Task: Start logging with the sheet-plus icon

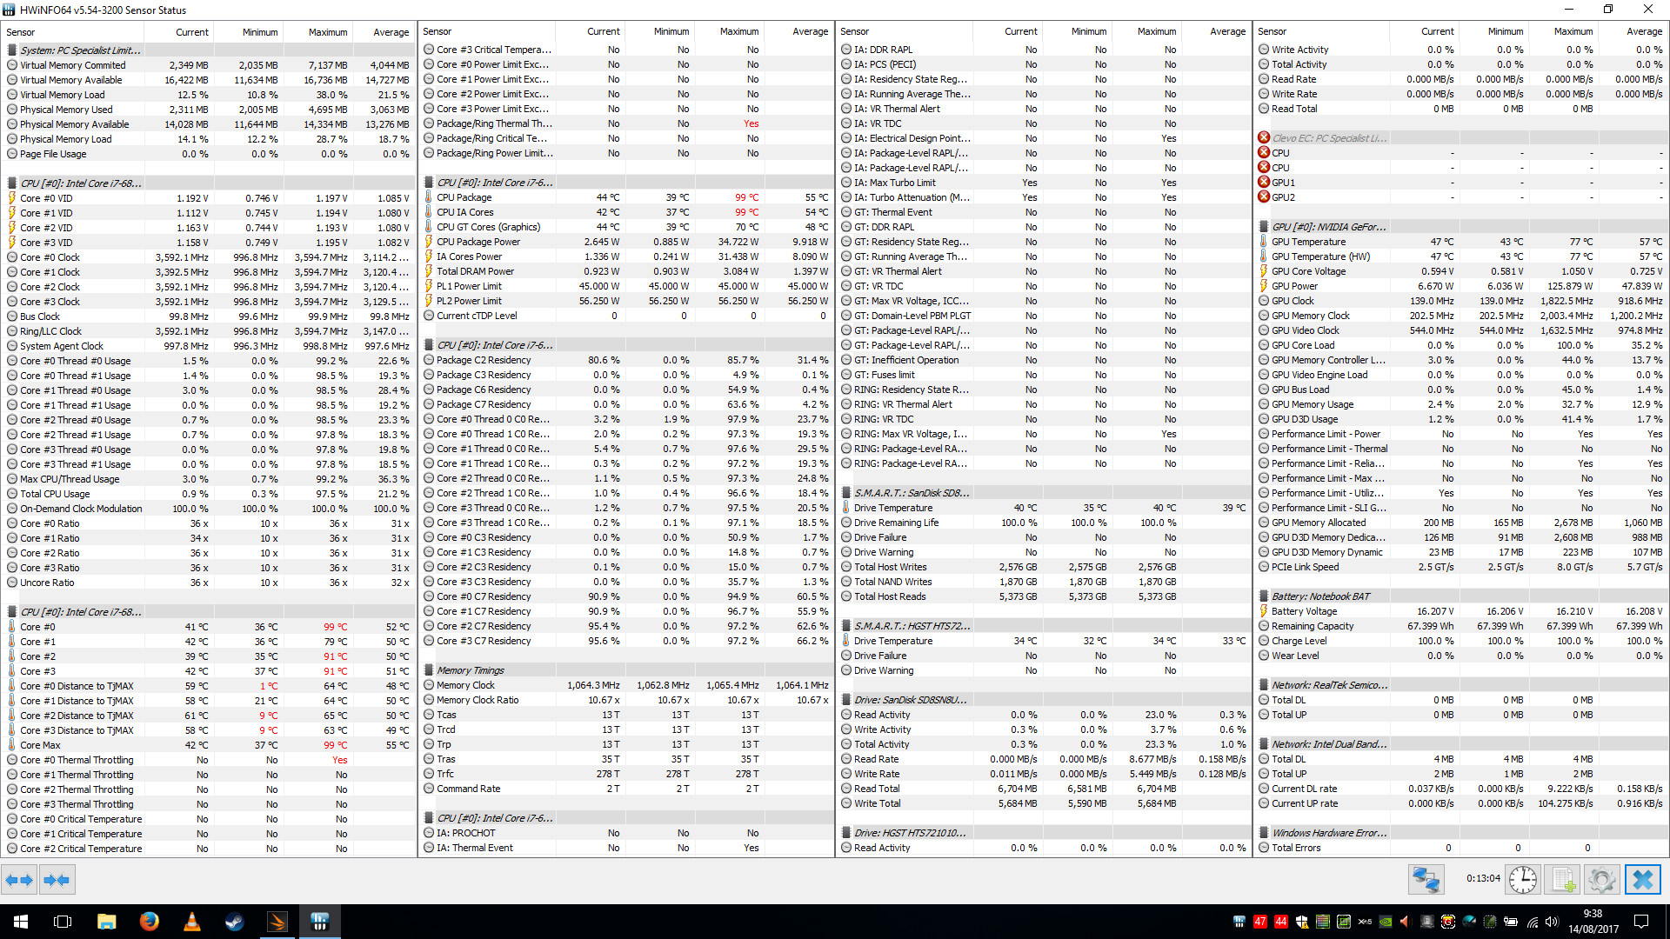Action: point(1562,880)
